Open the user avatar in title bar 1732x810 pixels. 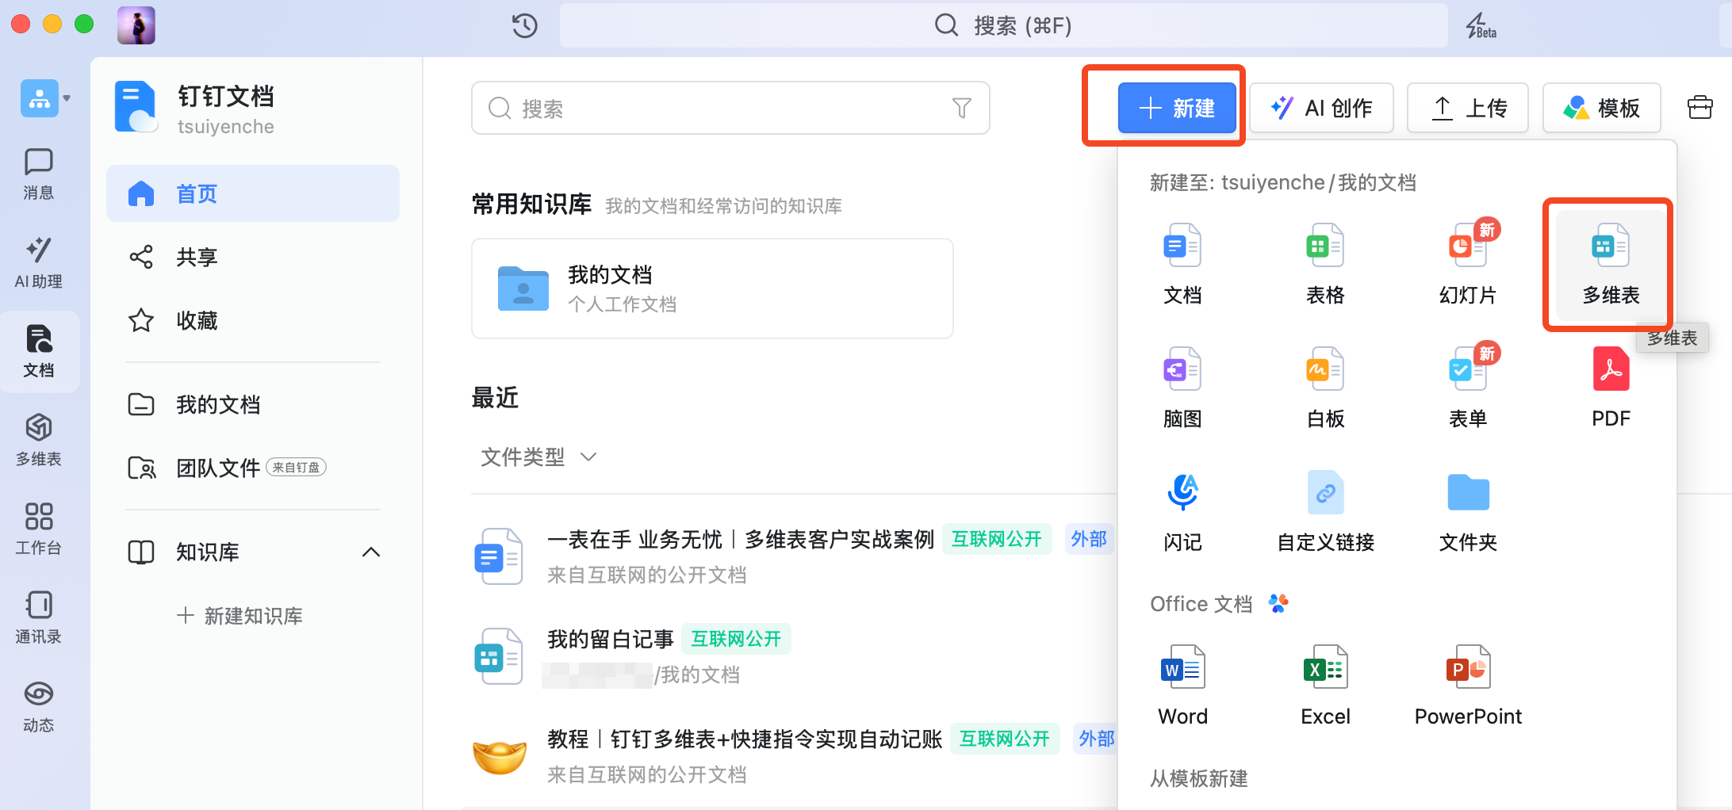[x=136, y=25]
